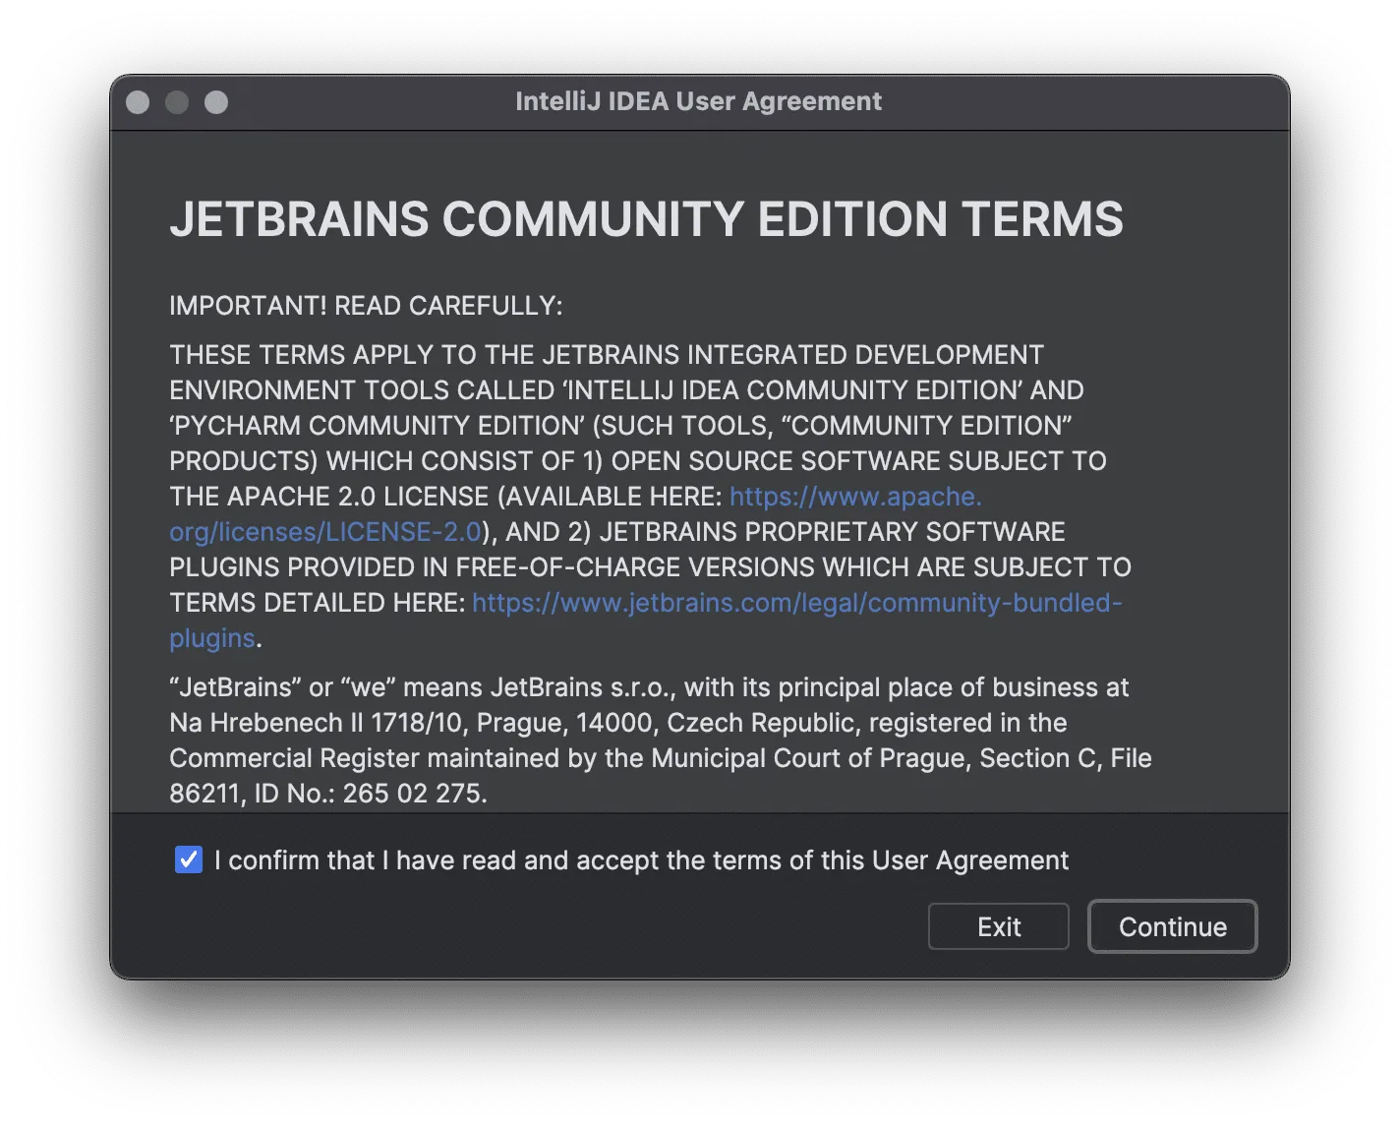Screen dimensions: 1400x1125
Task: Click the 'IntelliJ IDEA User Agreement' window title
Action: [698, 101]
